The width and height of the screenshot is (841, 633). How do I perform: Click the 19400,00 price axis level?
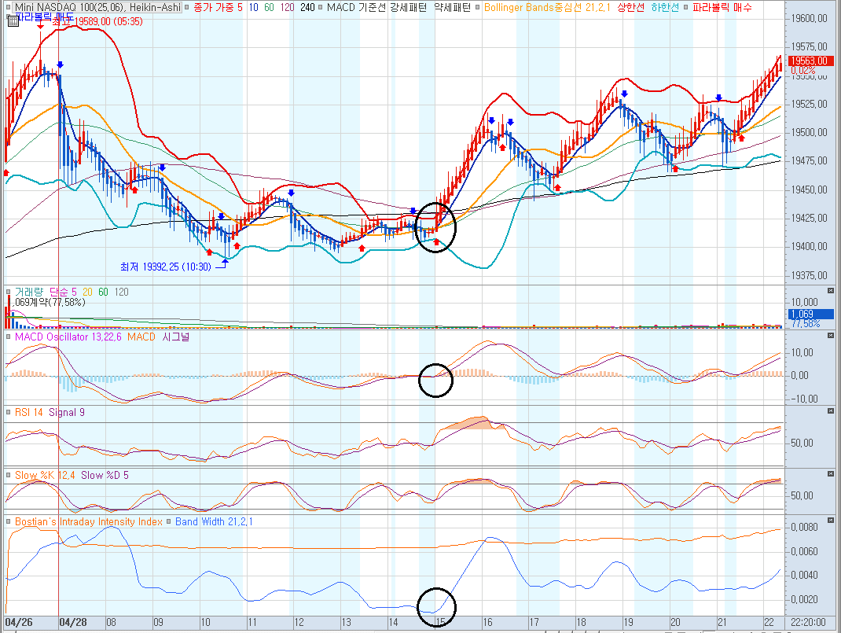[x=810, y=247]
